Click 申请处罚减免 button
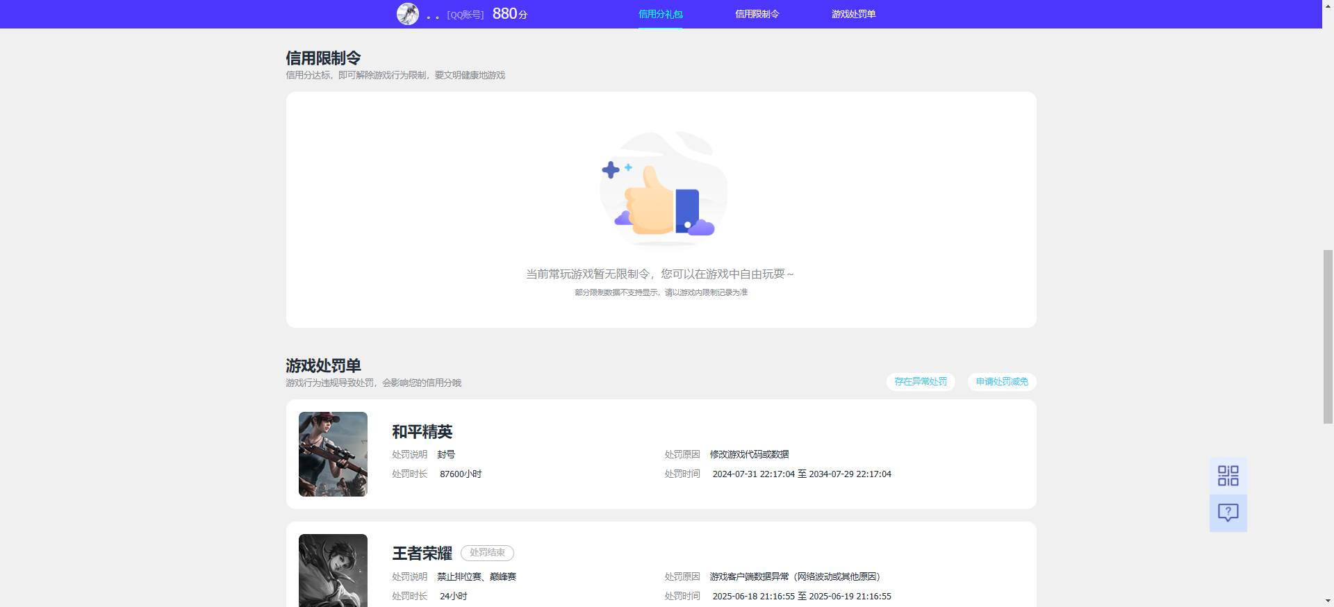 (1002, 381)
